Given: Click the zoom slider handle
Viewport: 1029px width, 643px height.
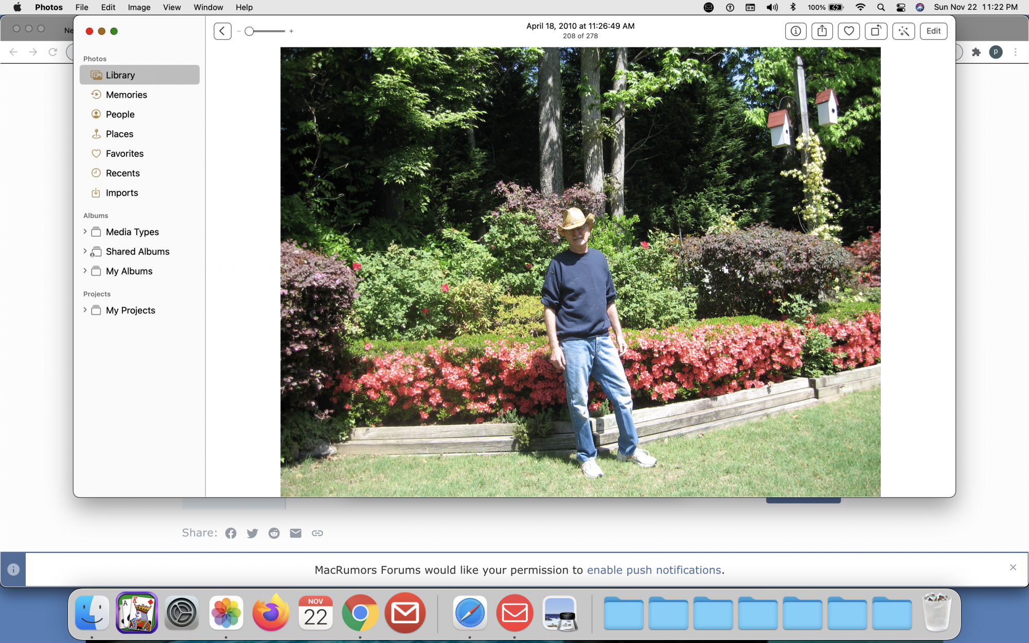Looking at the screenshot, I should pos(250,31).
